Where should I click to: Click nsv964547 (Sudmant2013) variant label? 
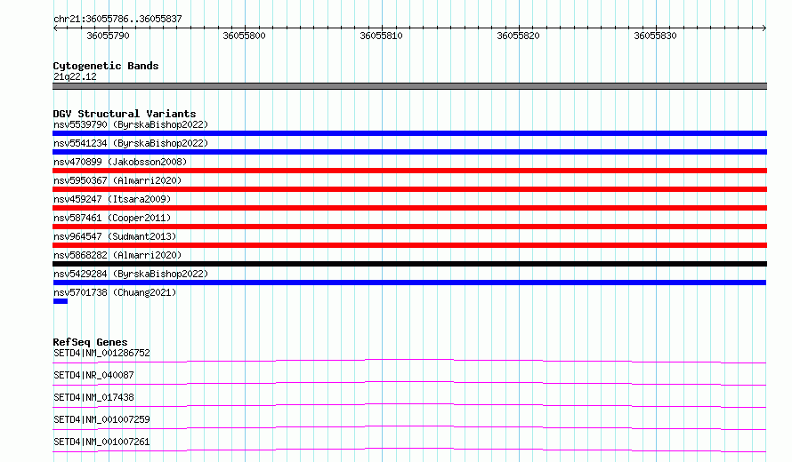click(115, 236)
